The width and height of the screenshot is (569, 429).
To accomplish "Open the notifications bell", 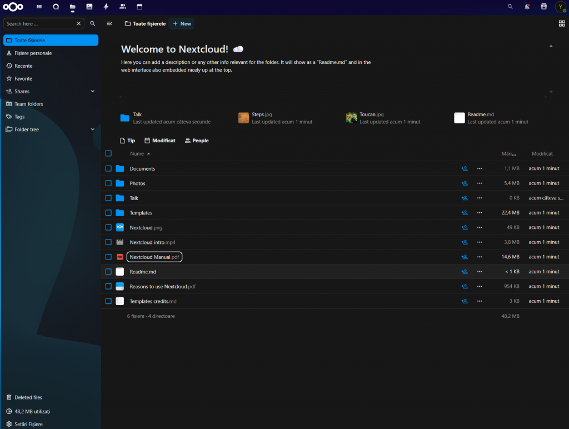I will (527, 7).
